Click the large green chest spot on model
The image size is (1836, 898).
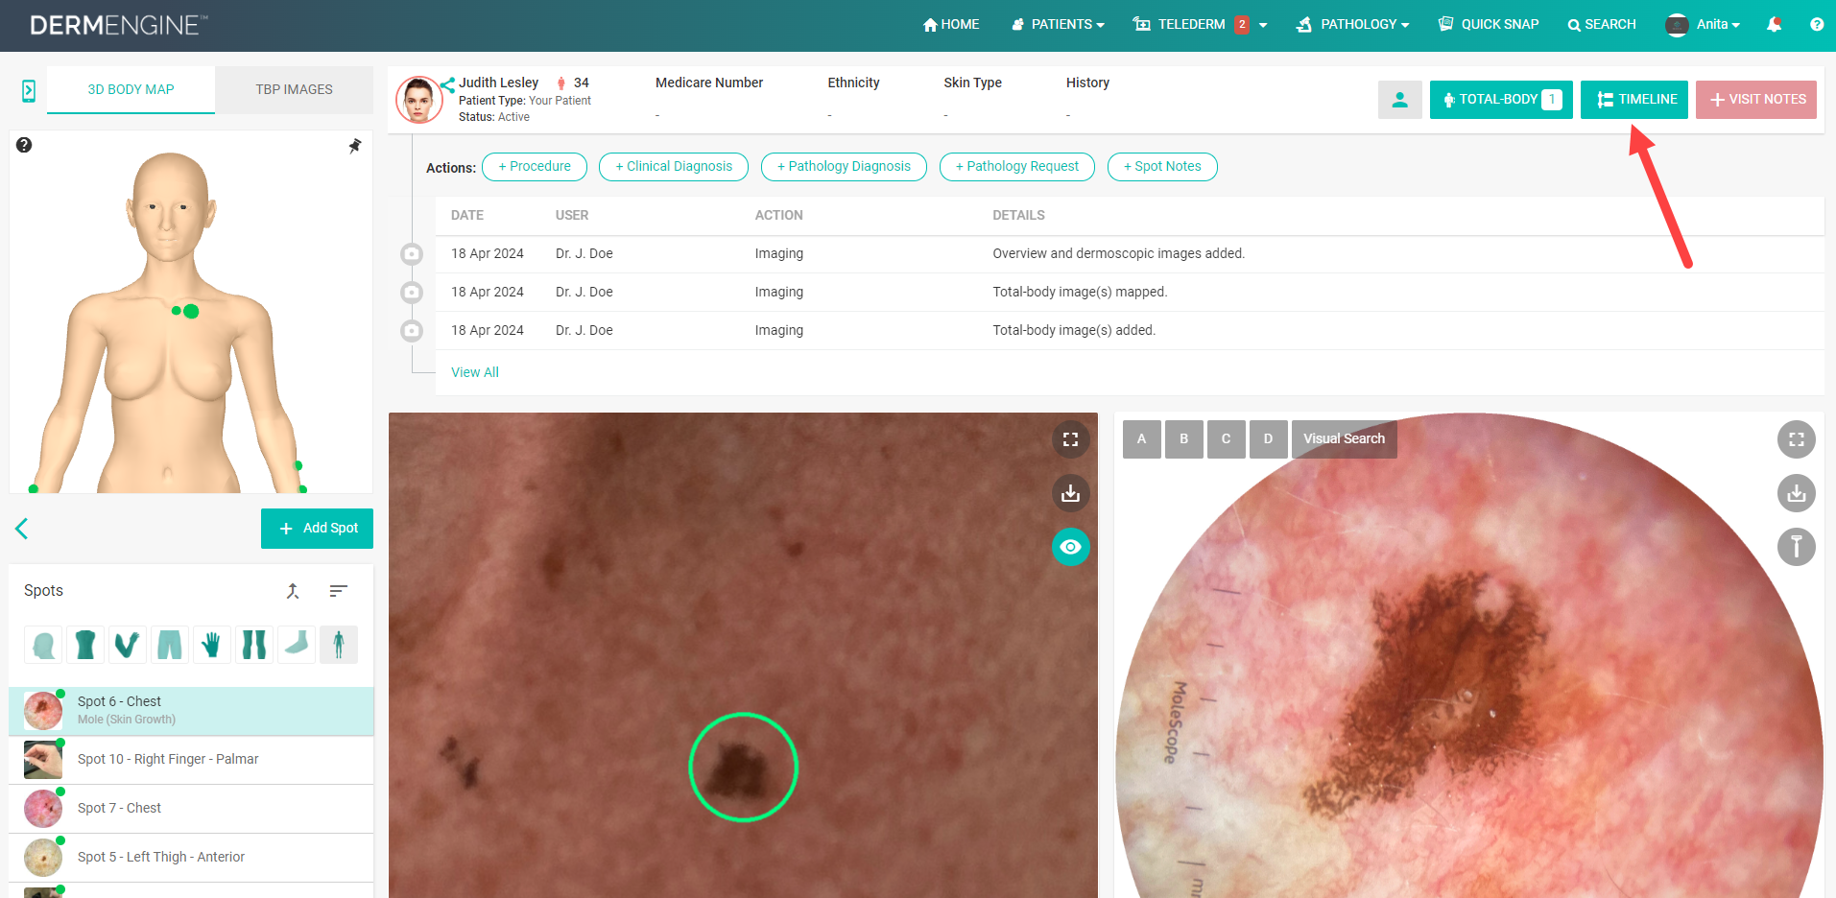[x=191, y=311]
